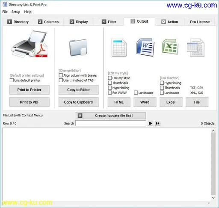Check Landscape for Excel output
The height and width of the screenshot is (208, 219).
162,92
